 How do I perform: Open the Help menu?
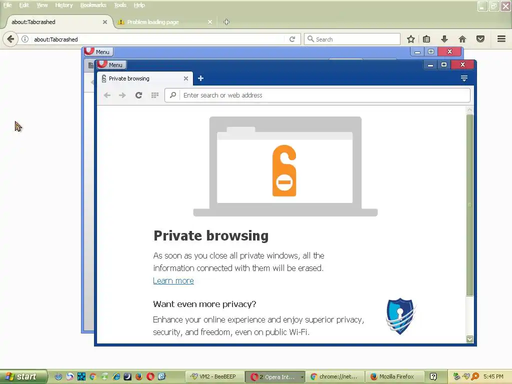(139, 5)
